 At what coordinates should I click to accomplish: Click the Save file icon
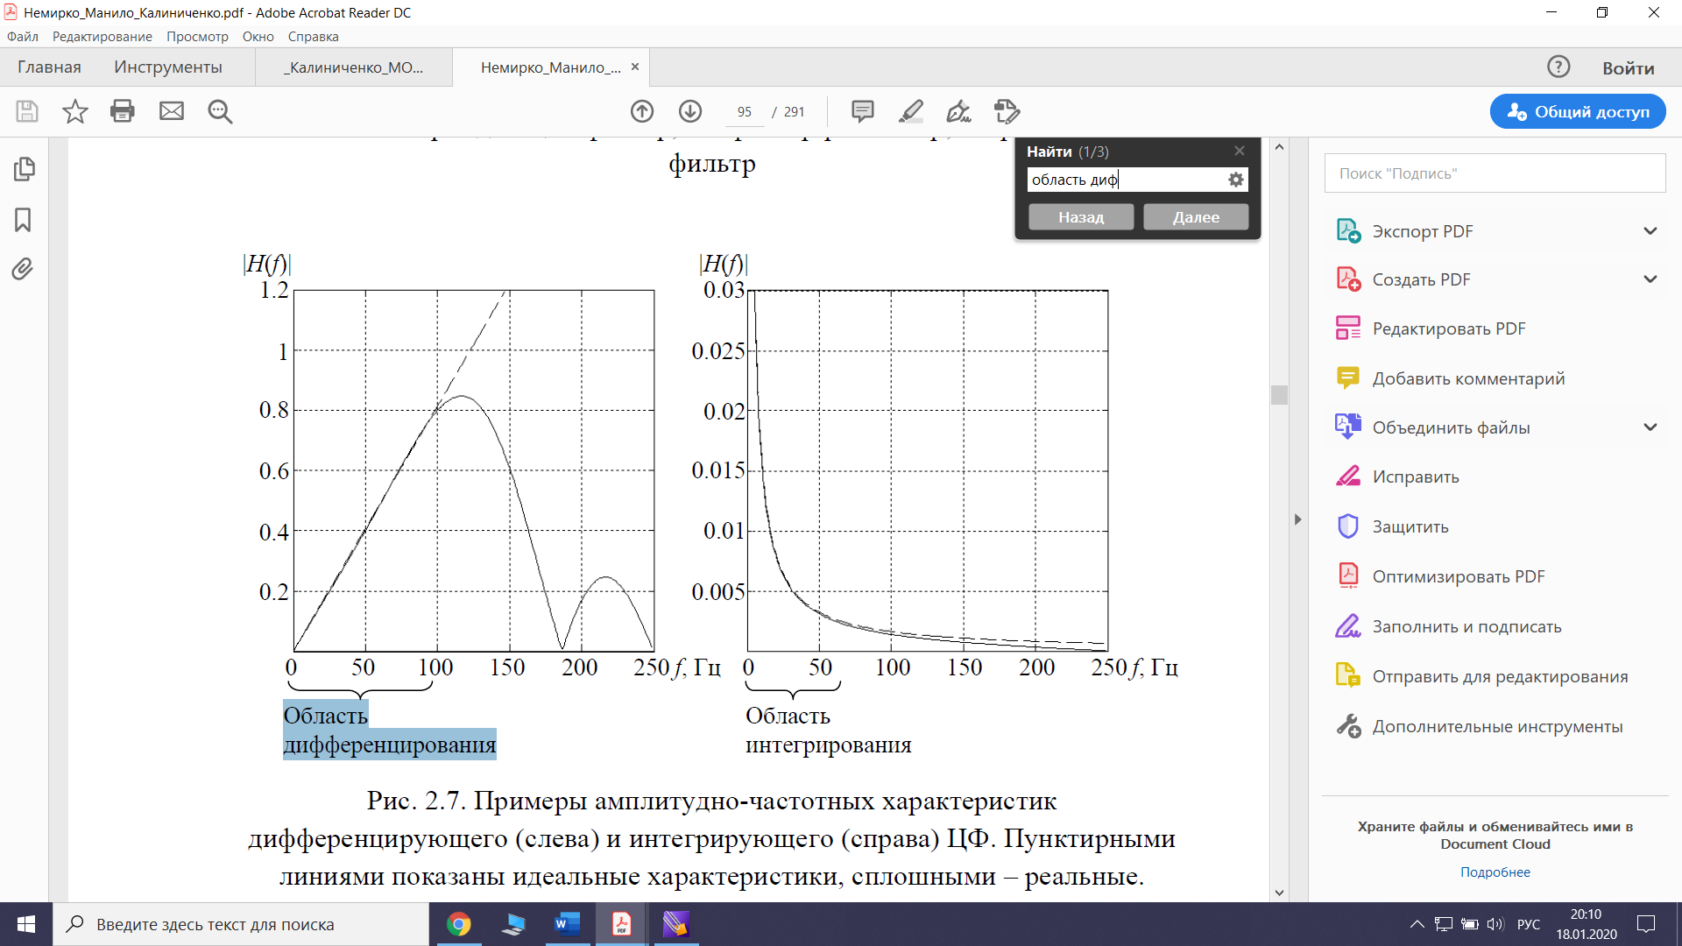(27, 111)
